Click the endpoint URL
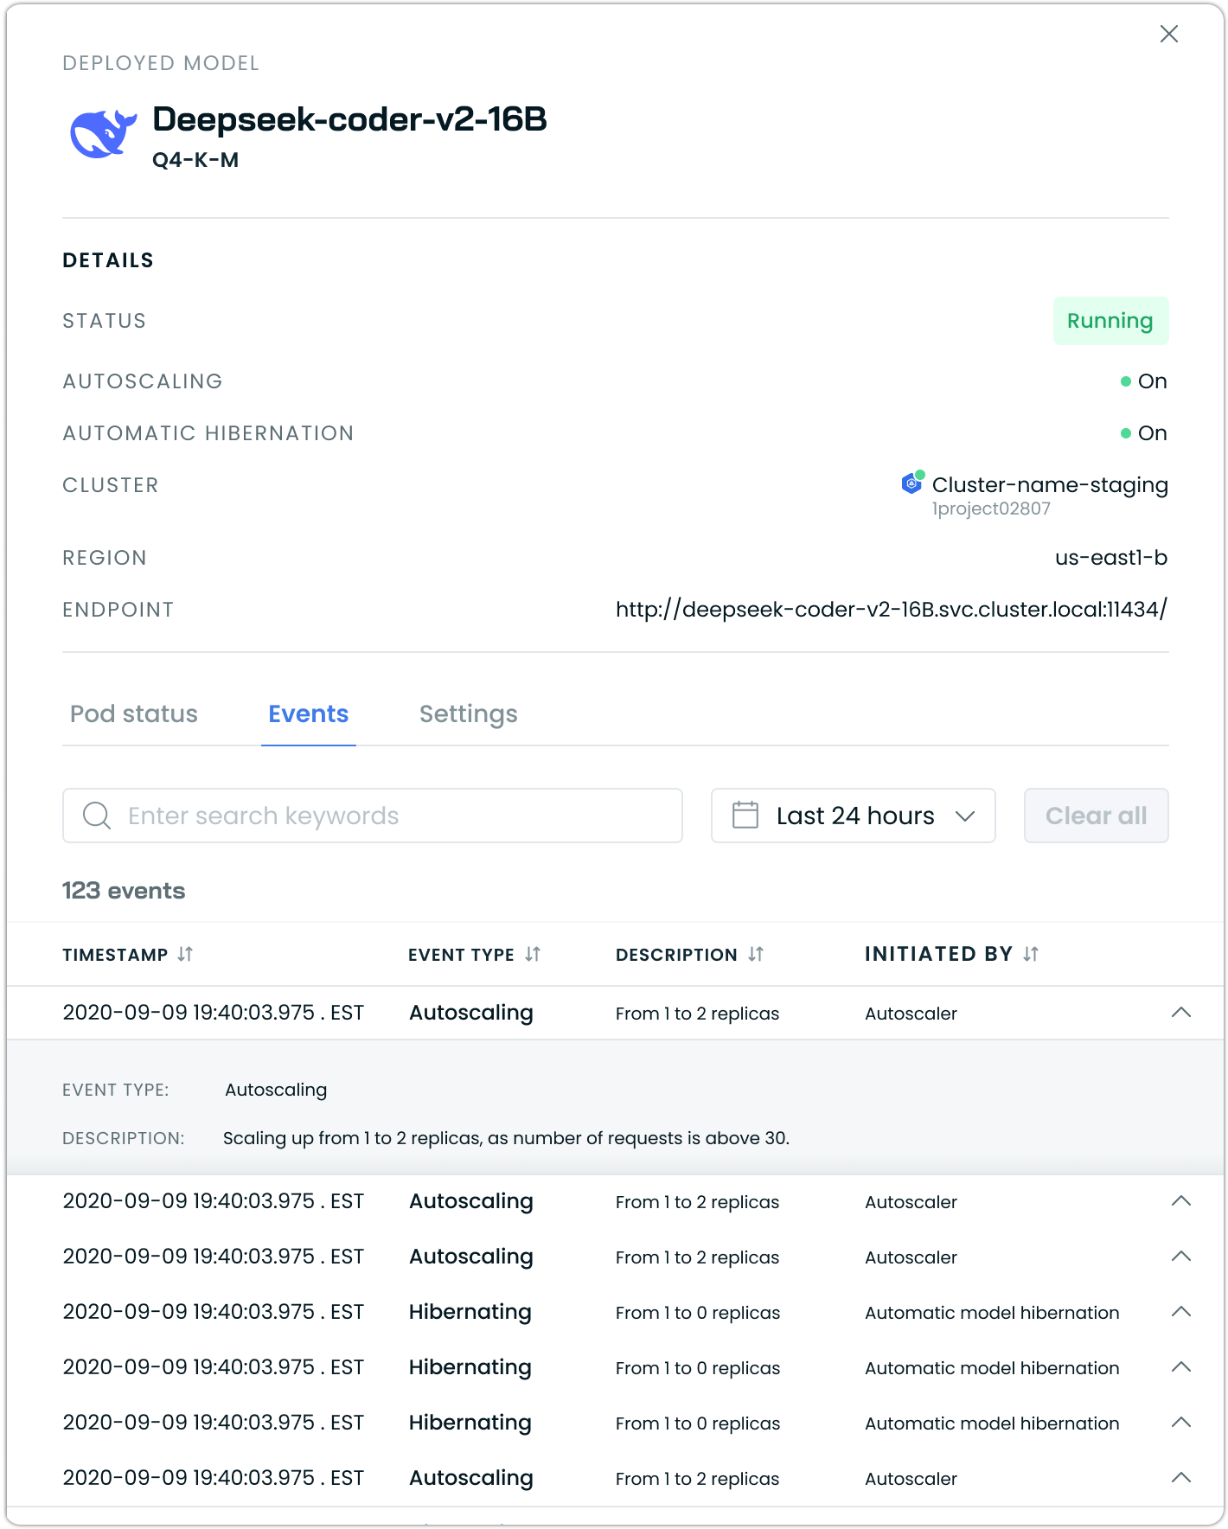Image resolution: width=1228 pixels, height=1529 pixels. (892, 610)
